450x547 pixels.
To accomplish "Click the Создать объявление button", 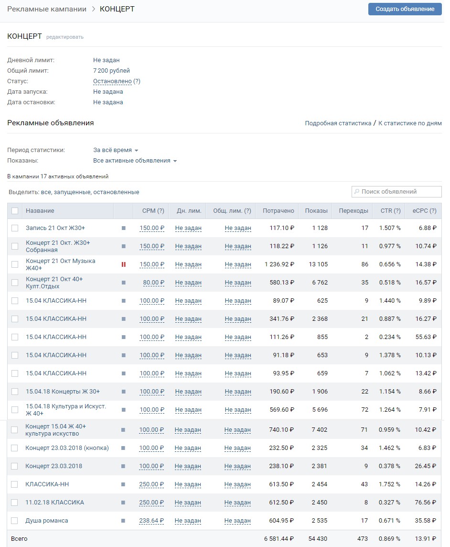I will [x=405, y=9].
